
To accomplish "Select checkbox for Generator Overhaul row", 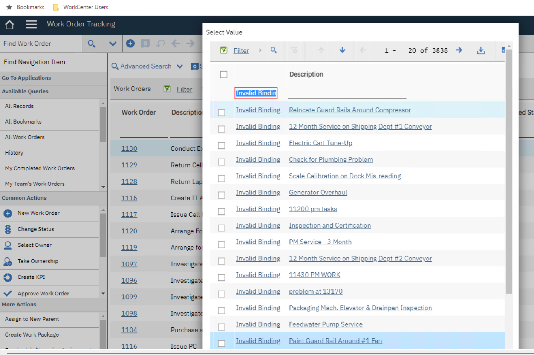I will 222,195.
